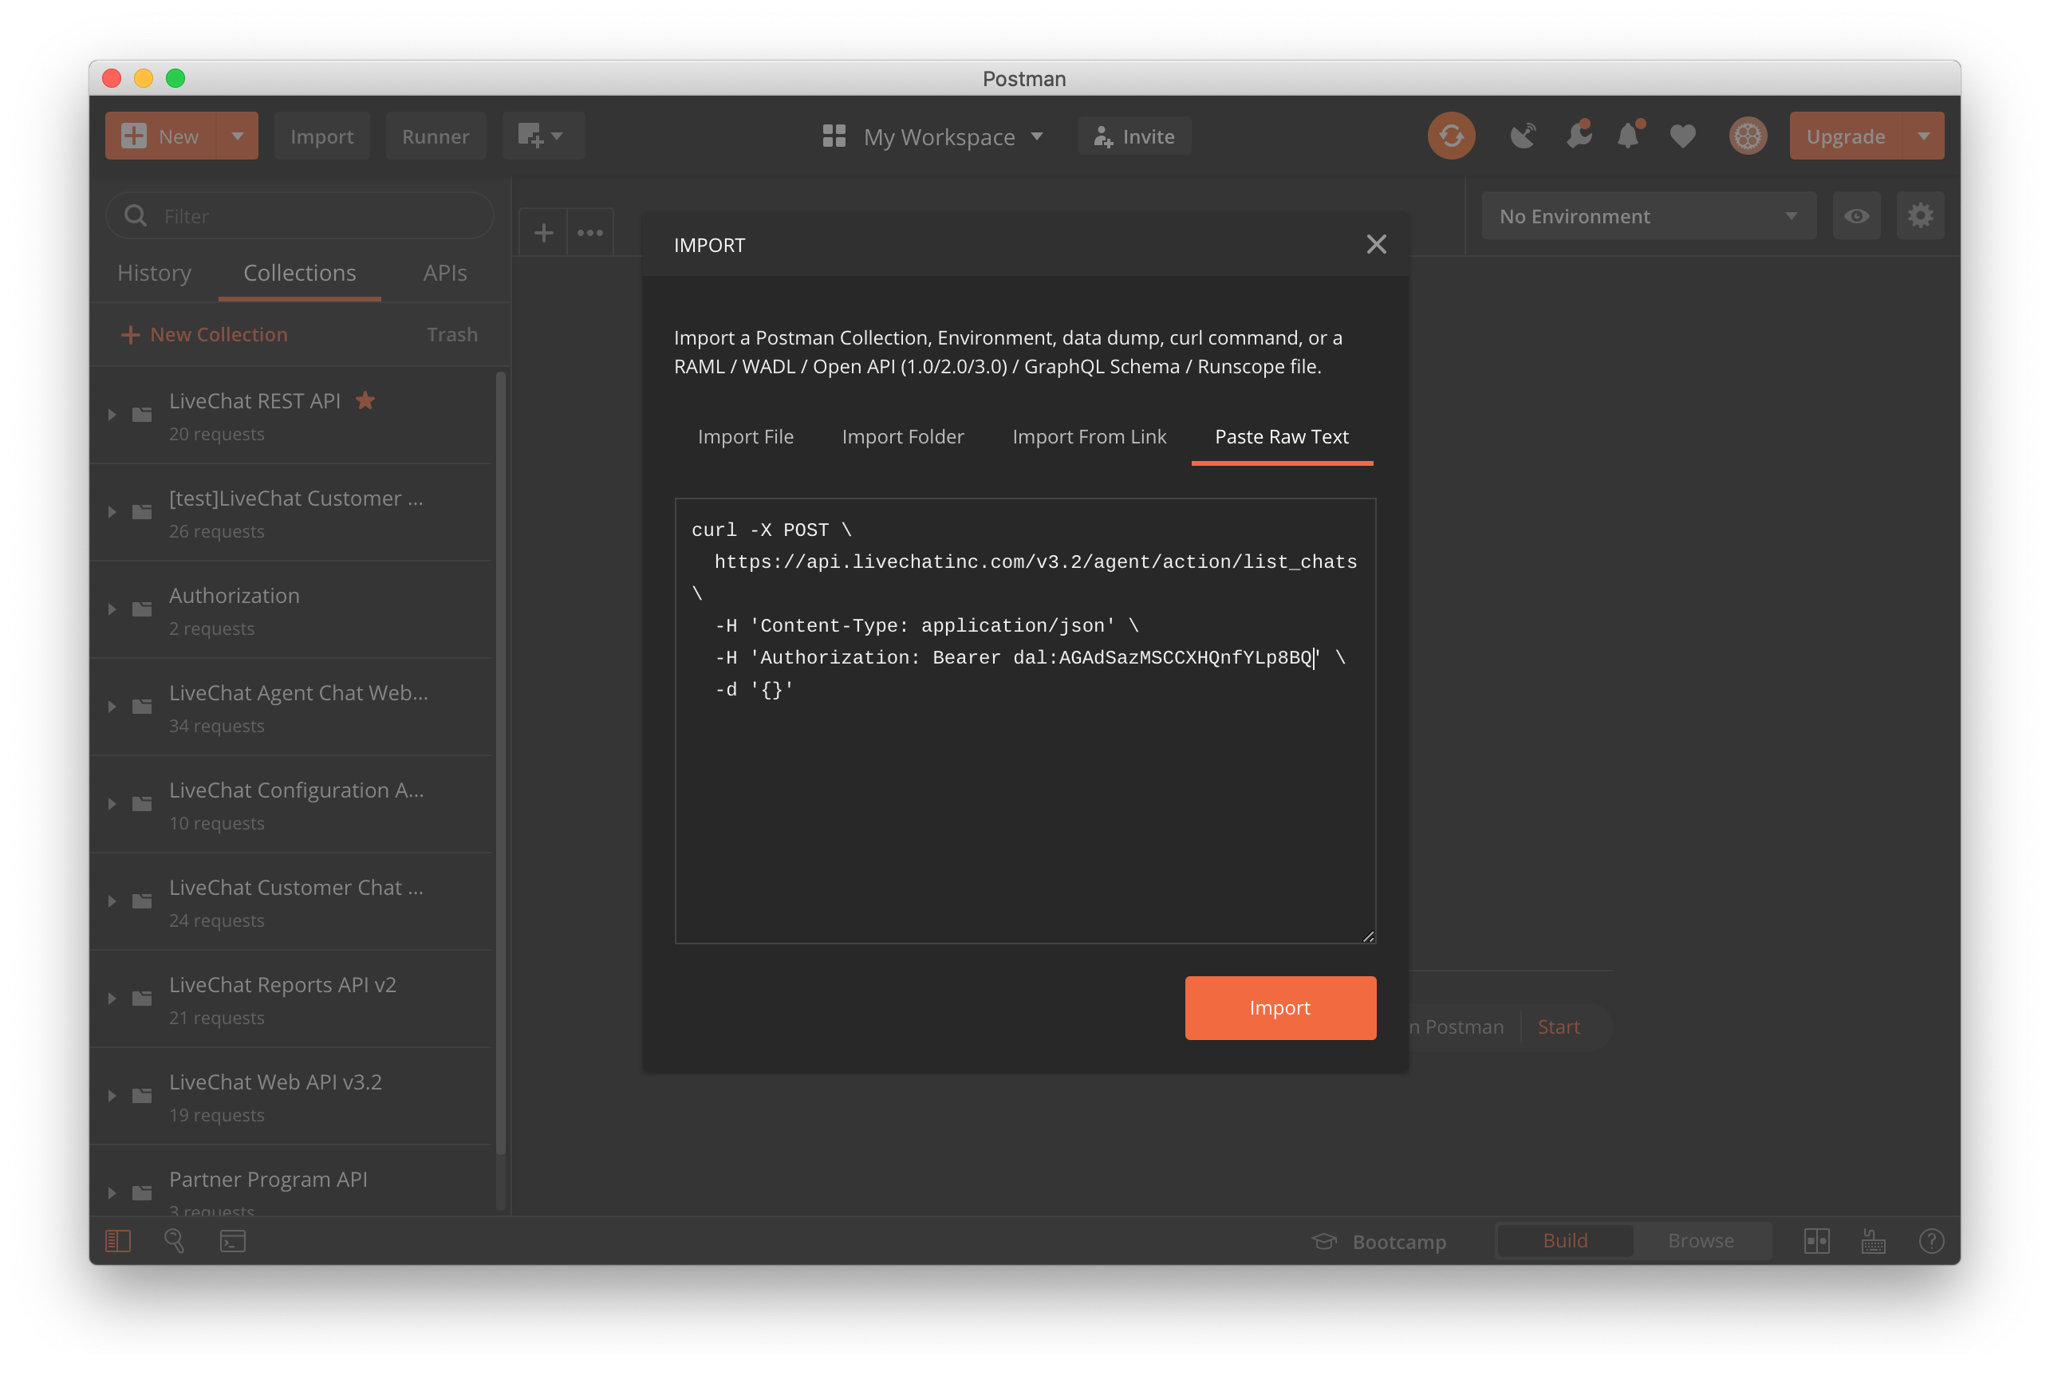Open a new request tab with plus
Viewport: 2050px width, 1383px height.
[x=543, y=233]
